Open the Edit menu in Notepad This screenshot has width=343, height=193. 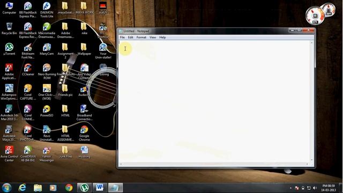coord(131,38)
